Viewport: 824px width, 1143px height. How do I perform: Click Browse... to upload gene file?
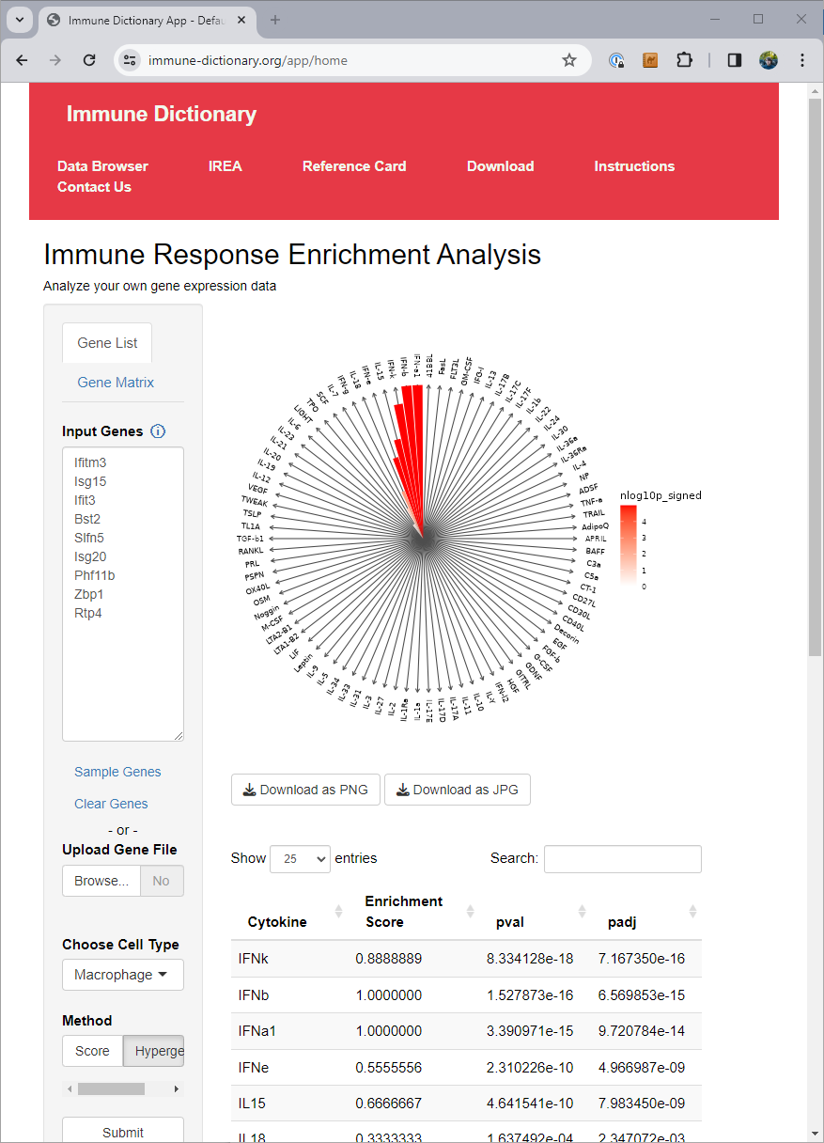point(101,881)
